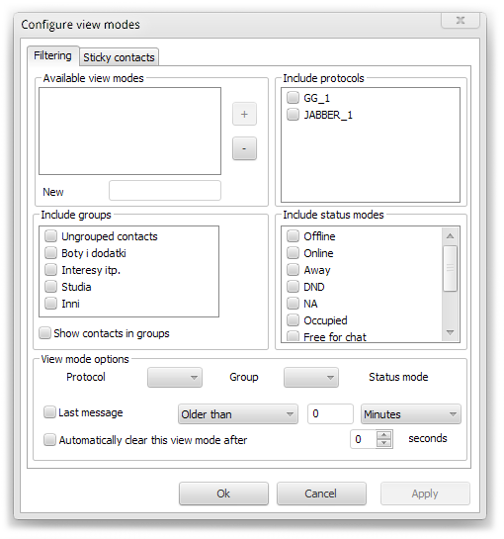The width and height of the screenshot is (504, 539).
Task: Include the Away status mode
Action: tap(293, 270)
